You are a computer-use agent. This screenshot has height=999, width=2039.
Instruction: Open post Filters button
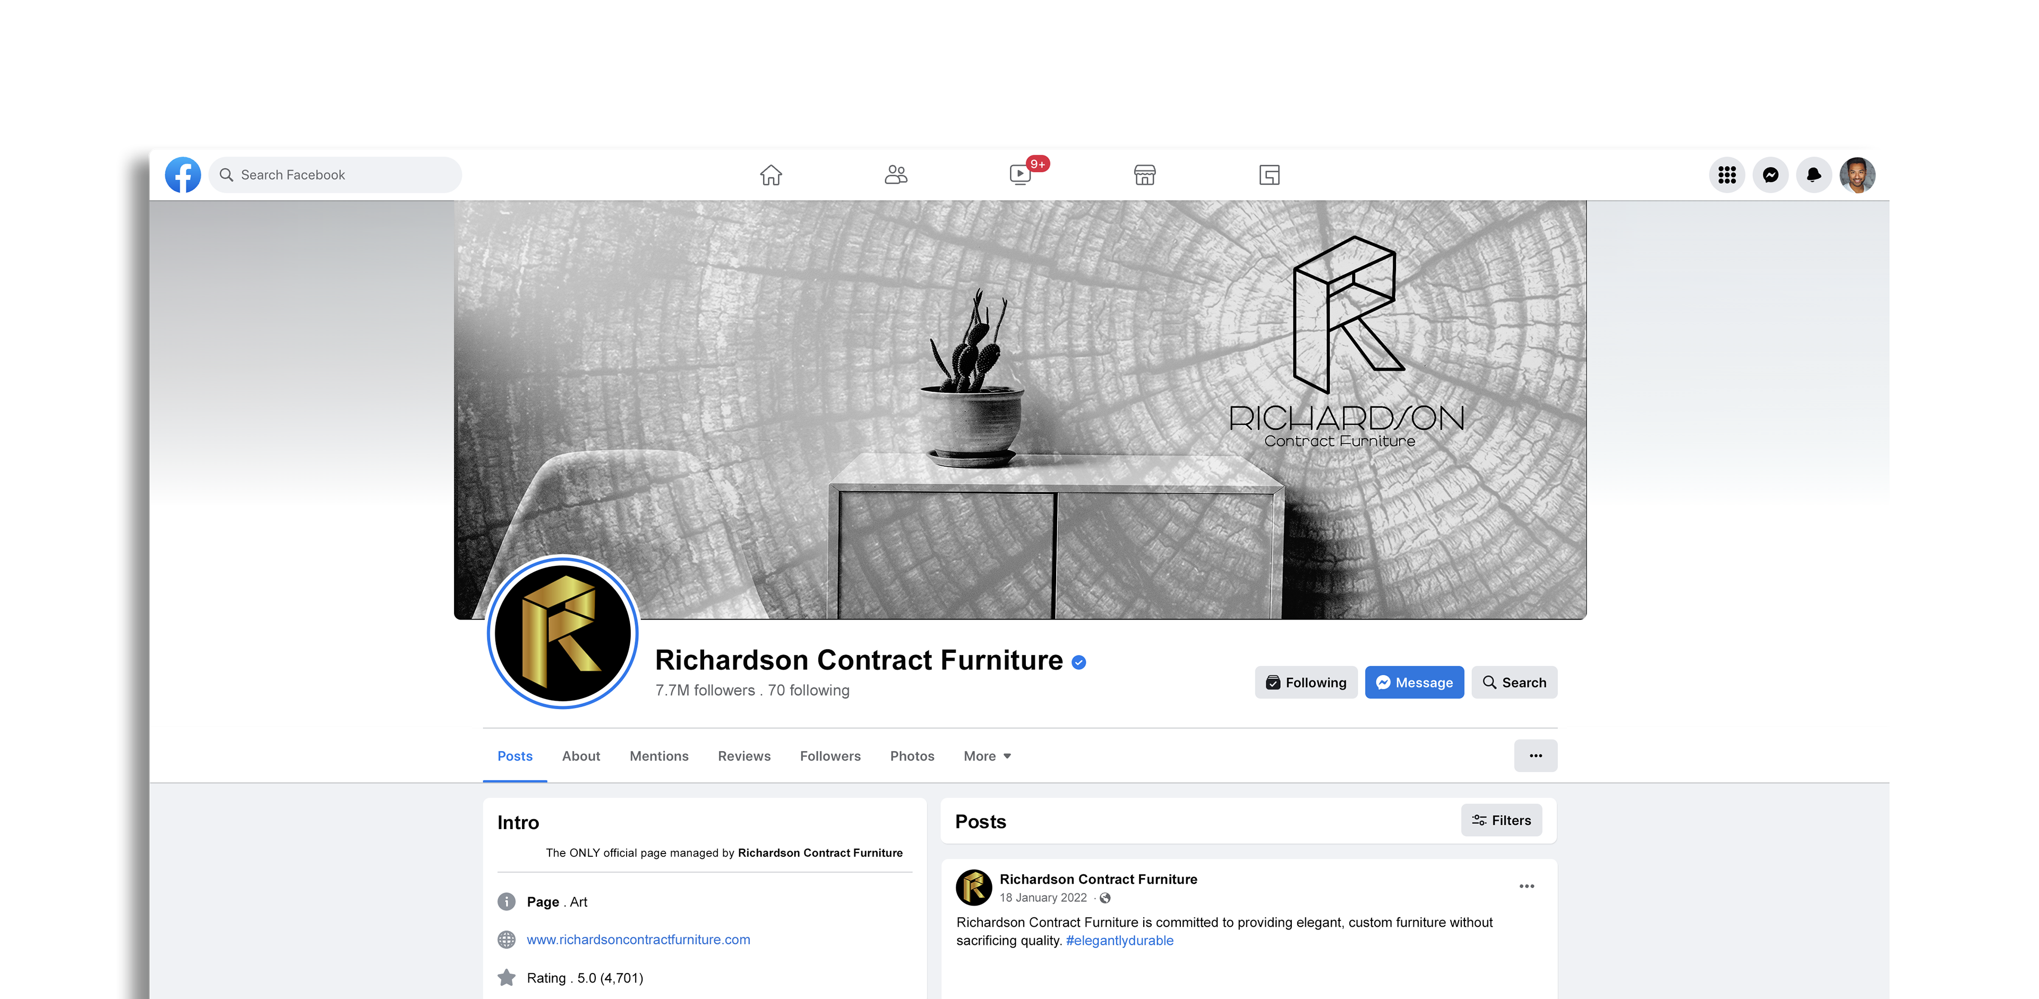pos(1501,820)
